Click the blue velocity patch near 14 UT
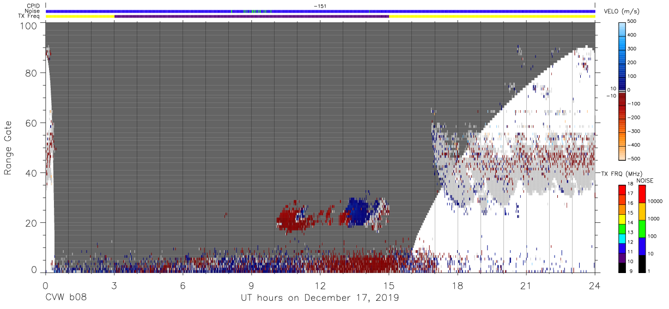This screenshot has width=669, height=309. (357, 212)
